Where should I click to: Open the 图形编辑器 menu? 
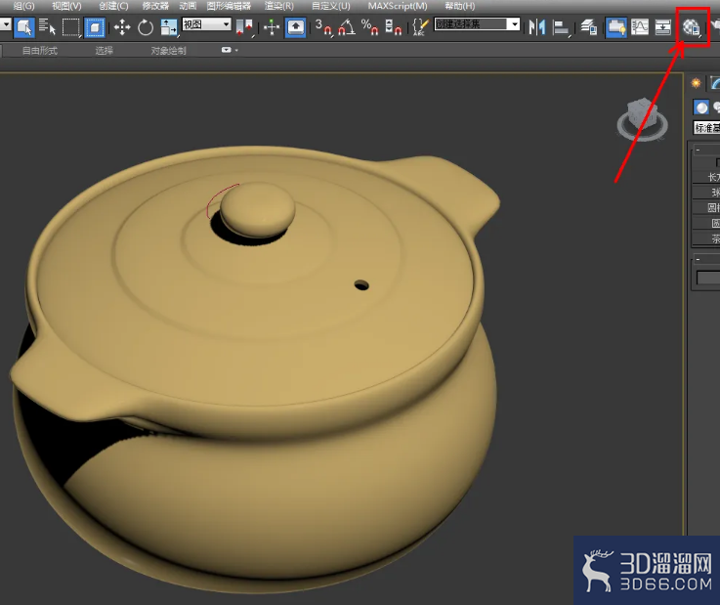coord(229,6)
